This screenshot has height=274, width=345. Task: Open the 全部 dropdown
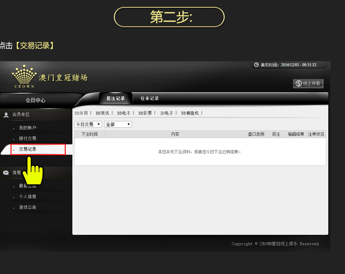coord(118,124)
